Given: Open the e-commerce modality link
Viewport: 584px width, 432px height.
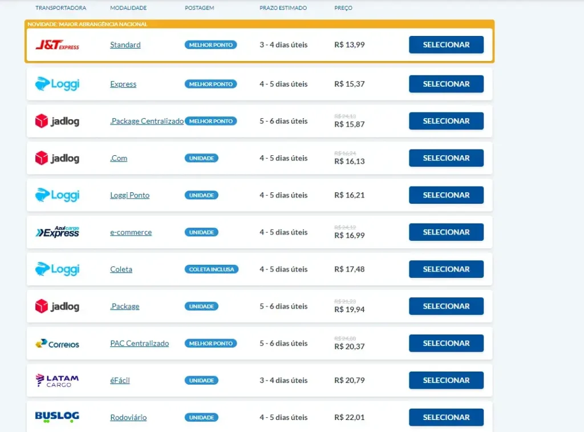Looking at the screenshot, I should (131, 232).
